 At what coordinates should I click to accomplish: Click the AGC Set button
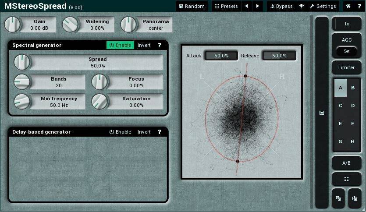tap(346, 51)
